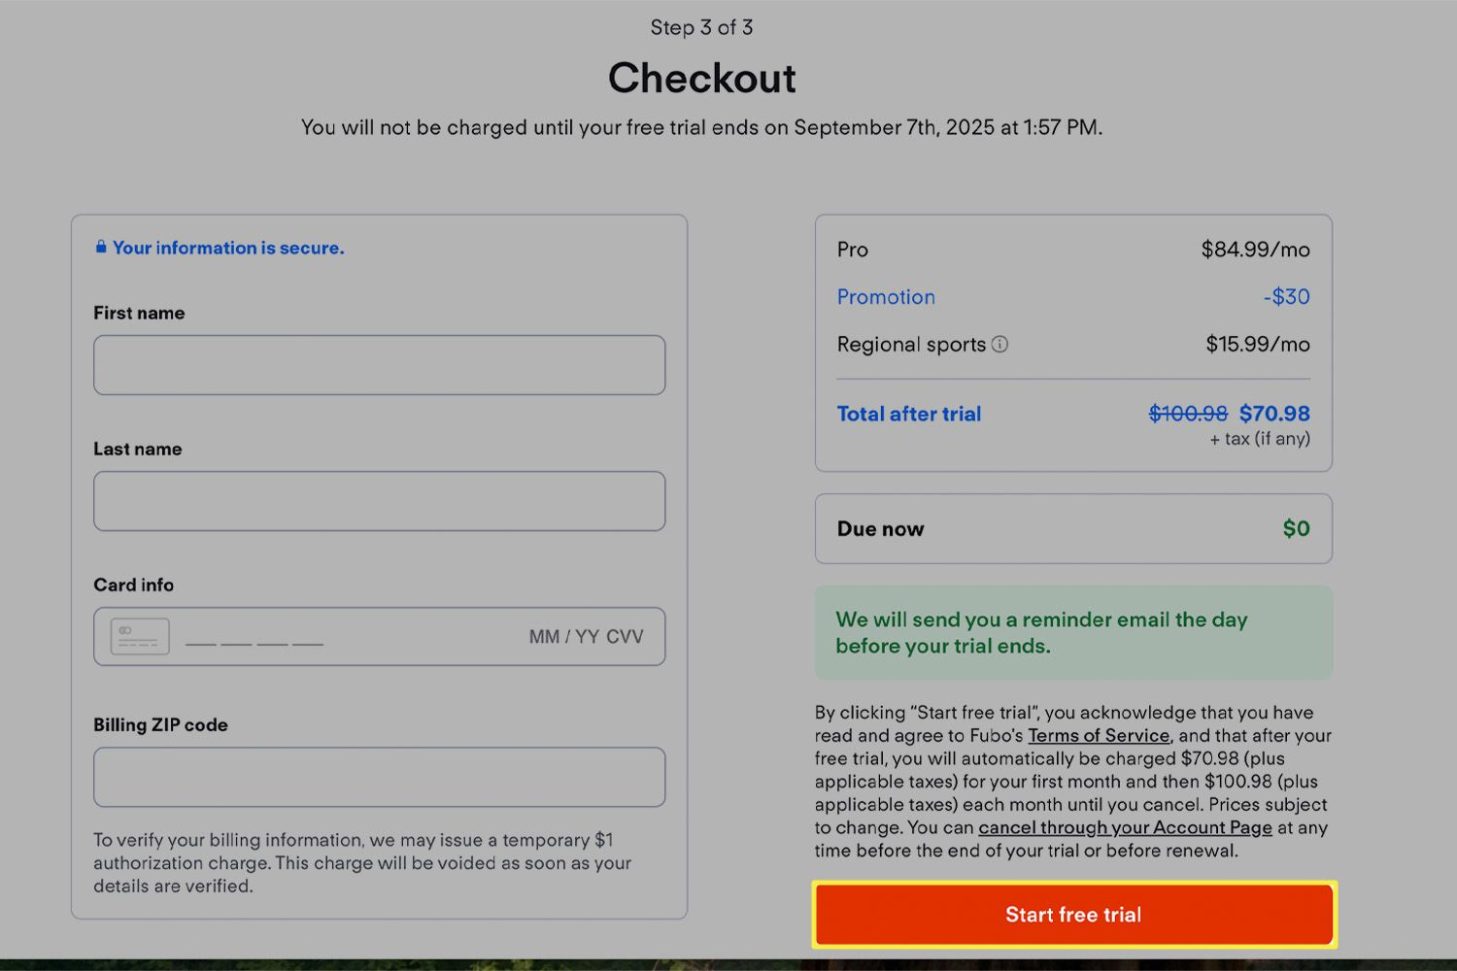Click the Your information is secure text

[228, 248]
